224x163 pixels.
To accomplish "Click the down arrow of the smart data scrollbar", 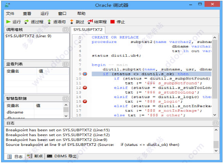I will [66, 116].
